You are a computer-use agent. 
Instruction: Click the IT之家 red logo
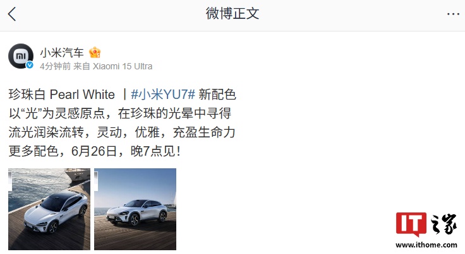[411, 224]
